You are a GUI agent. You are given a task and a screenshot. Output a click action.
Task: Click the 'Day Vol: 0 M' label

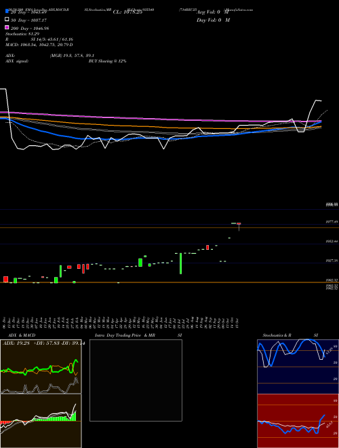point(213,20)
